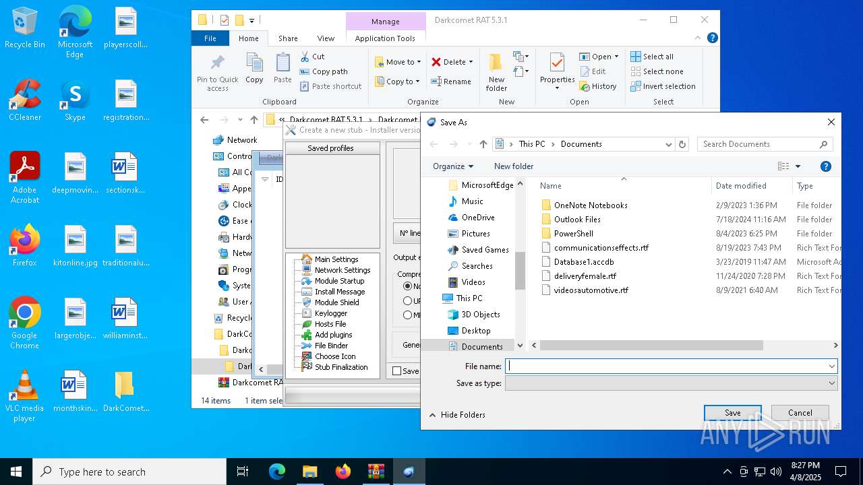Collapse folders with Hide Folders
Viewport: 863px width, 485px height.
tap(456, 415)
